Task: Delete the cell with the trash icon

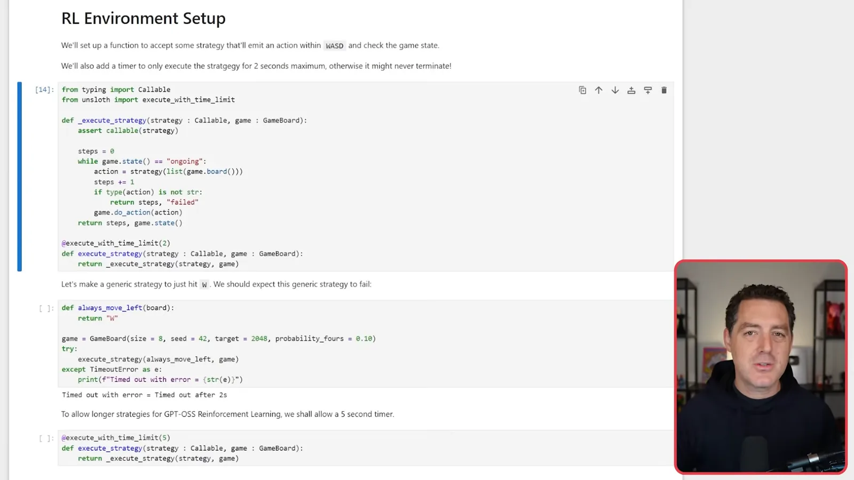Action: tap(664, 90)
